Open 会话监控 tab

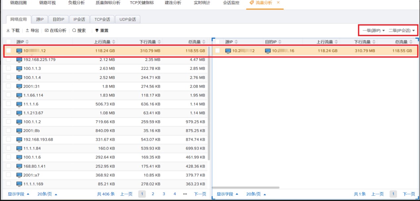pos(231,3)
